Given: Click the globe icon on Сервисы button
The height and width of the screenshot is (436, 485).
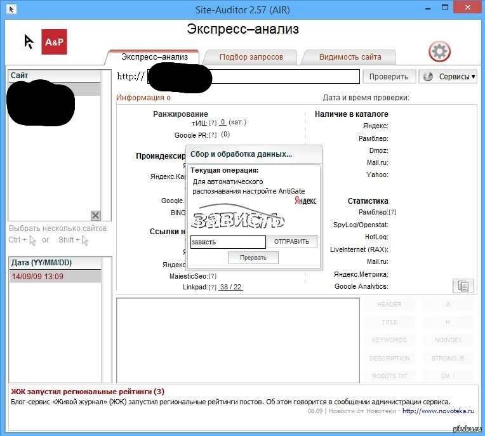Looking at the screenshot, I should pyautogui.click(x=428, y=76).
